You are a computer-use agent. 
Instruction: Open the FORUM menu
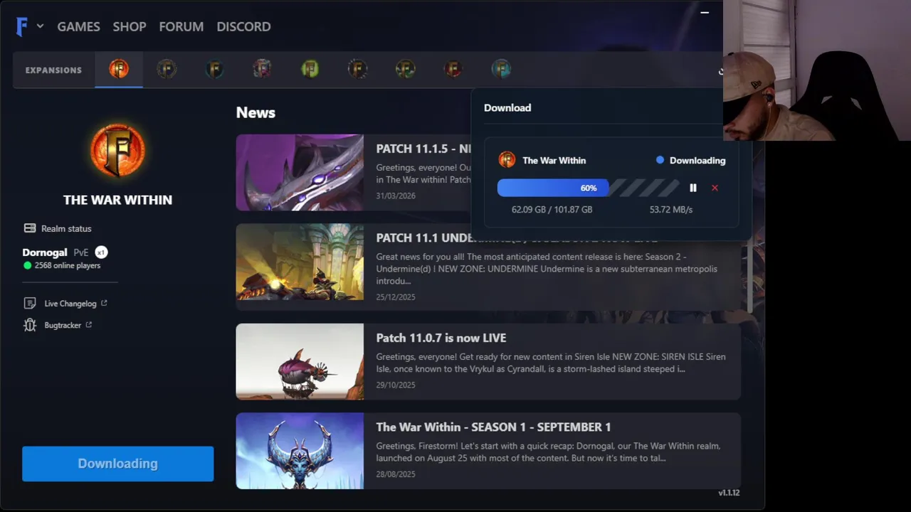181,26
